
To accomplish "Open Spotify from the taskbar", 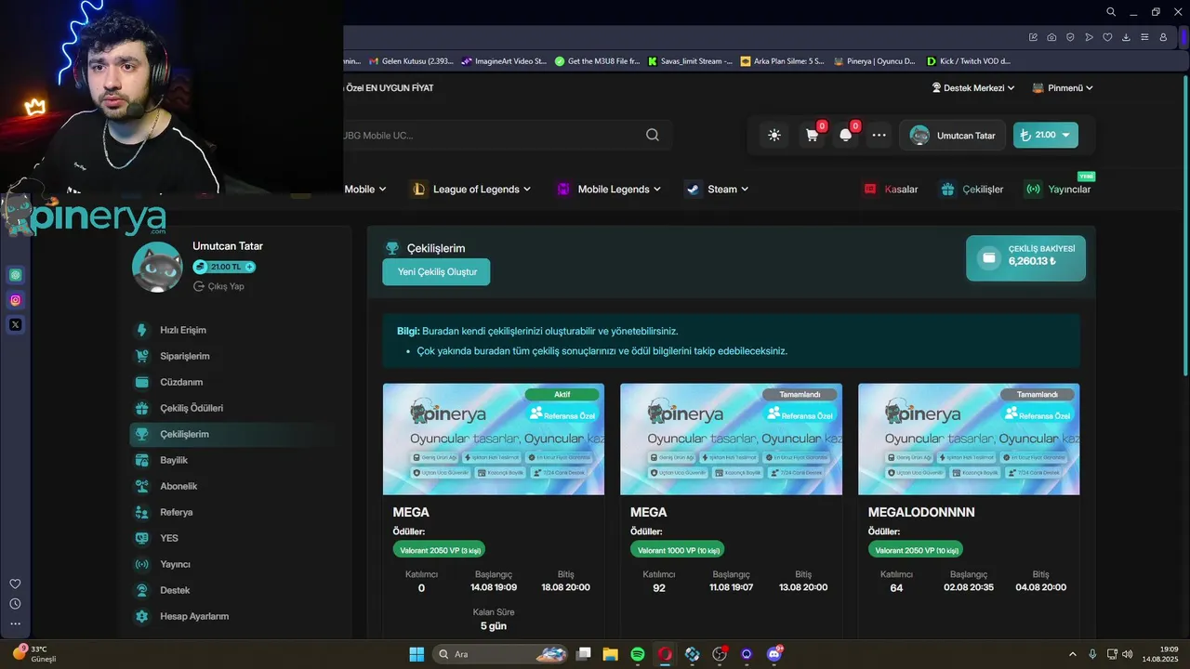I will 638,654.
